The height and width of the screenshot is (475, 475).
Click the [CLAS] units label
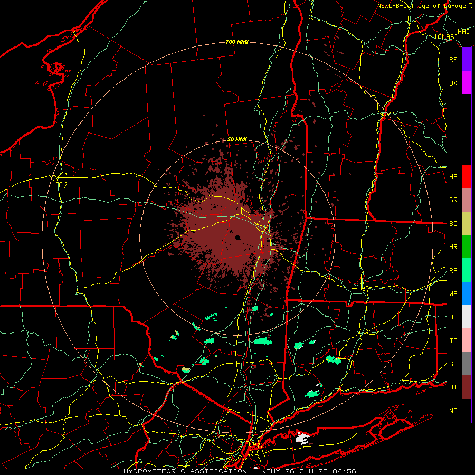446,36
